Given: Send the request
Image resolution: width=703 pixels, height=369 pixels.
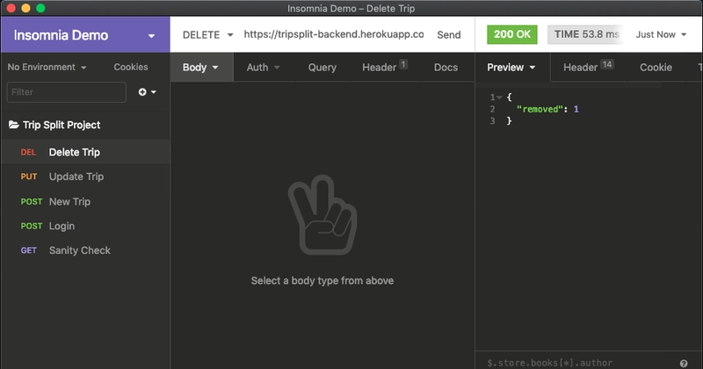Looking at the screenshot, I should tap(449, 35).
